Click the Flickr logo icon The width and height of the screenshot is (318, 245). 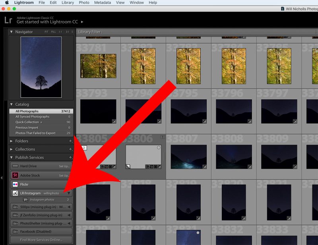15,184
